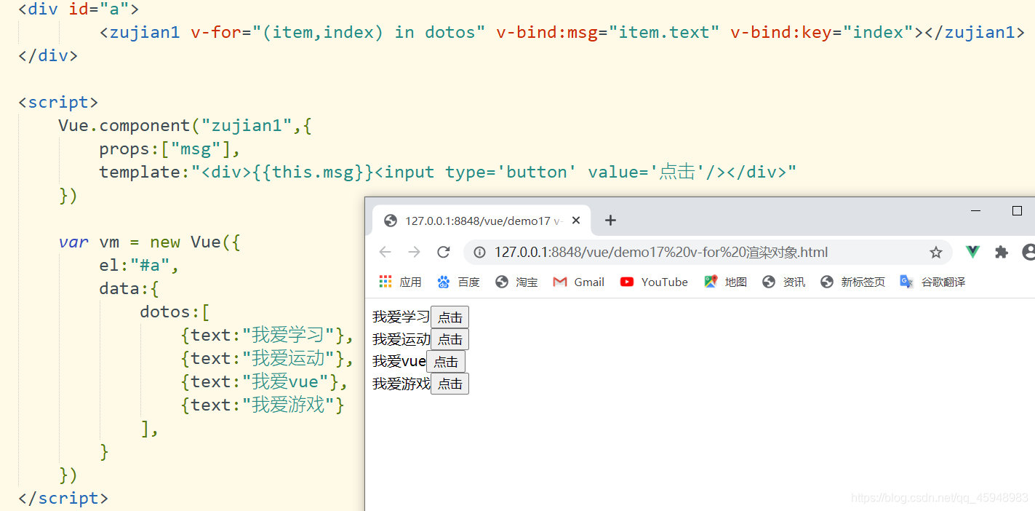Click {text:"我爱运动"} in the code
The height and width of the screenshot is (511, 1035).
[x=262, y=358]
